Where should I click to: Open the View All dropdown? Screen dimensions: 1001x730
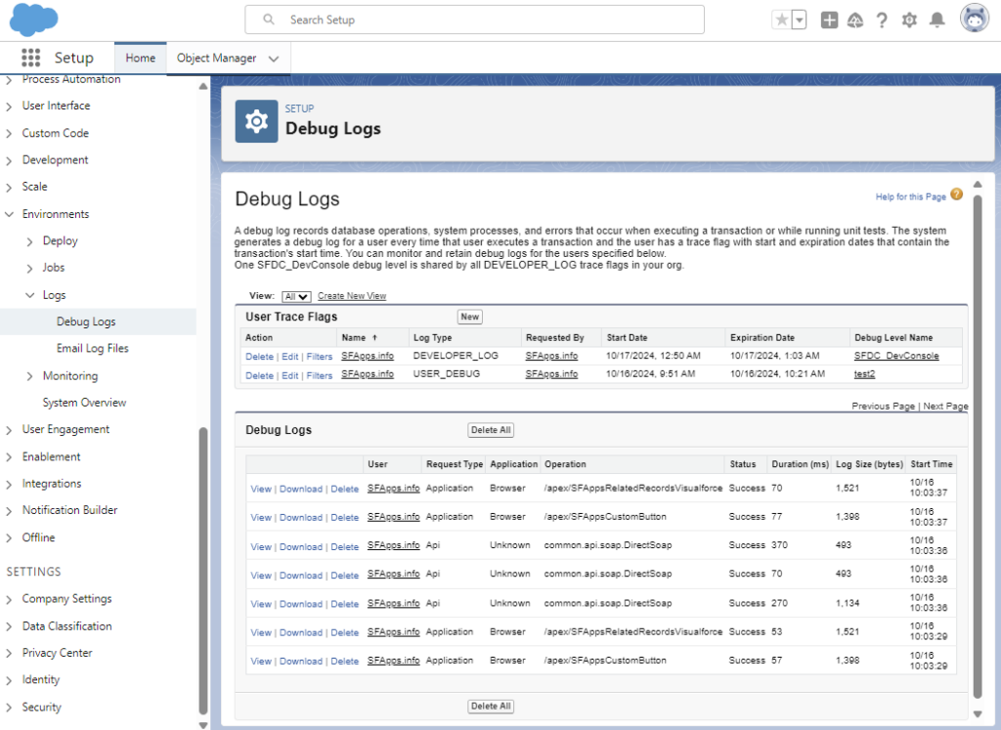click(x=295, y=296)
